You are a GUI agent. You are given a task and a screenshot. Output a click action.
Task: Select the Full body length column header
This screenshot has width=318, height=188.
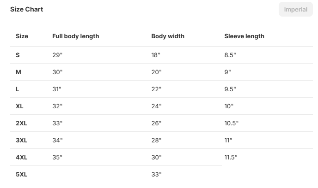point(75,36)
